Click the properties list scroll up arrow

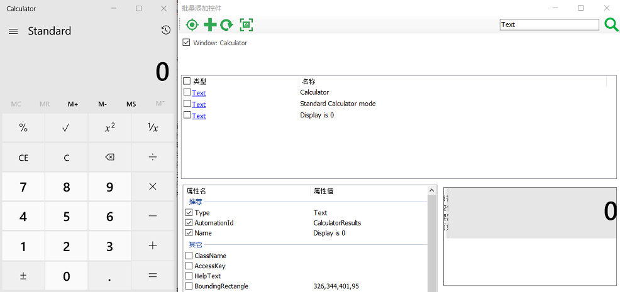pyautogui.click(x=432, y=190)
